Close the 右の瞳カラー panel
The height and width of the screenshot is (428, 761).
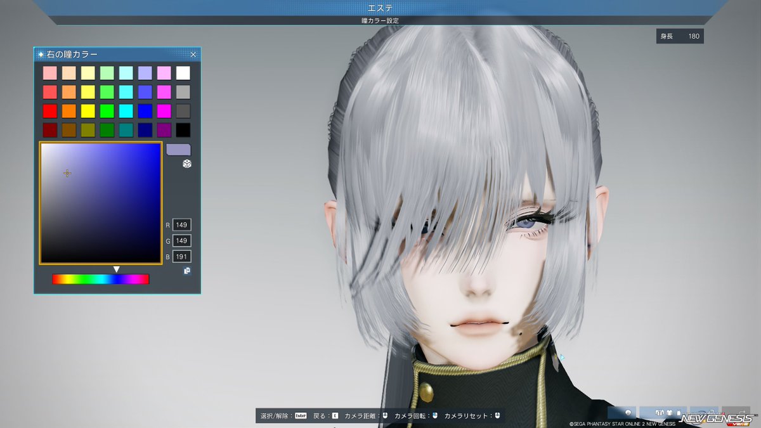[x=193, y=55]
